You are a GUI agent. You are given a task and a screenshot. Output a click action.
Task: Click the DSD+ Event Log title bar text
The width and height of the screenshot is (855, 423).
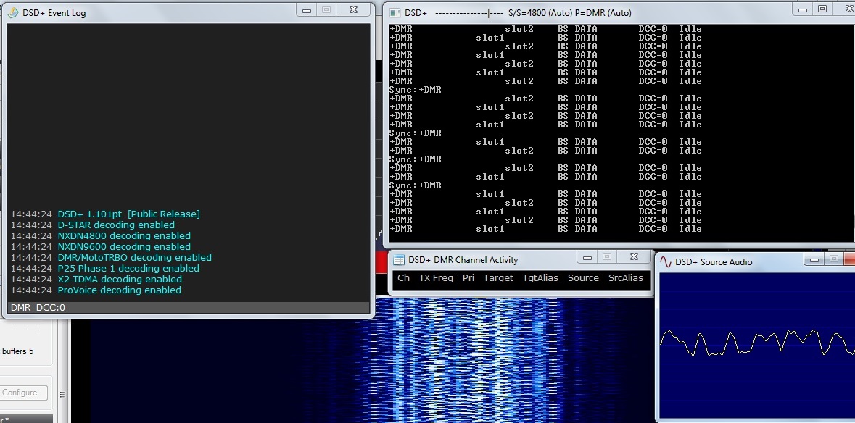click(54, 13)
